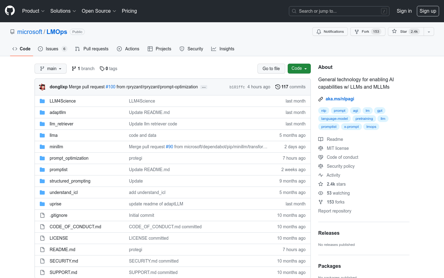Viewport: 444px width, 278px height.
Task: Open the aka.ms/nlpagi link
Action: click(x=340, y=99)
